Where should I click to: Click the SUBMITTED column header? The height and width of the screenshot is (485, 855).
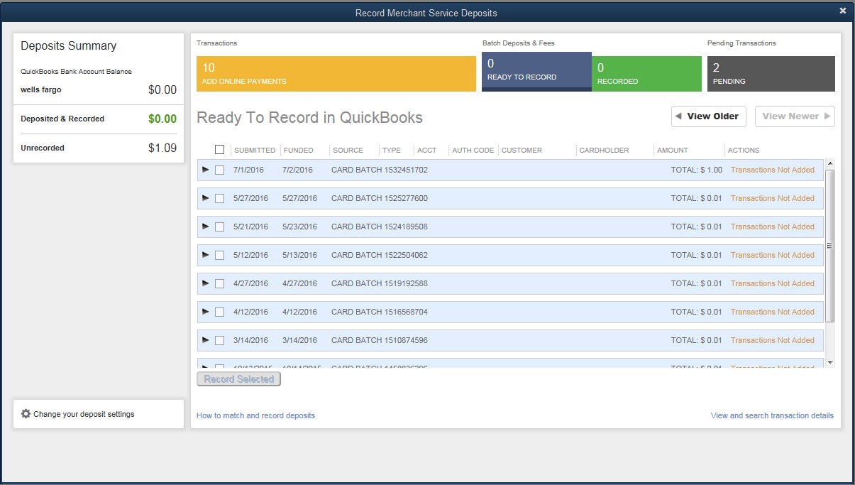point(255,151)
